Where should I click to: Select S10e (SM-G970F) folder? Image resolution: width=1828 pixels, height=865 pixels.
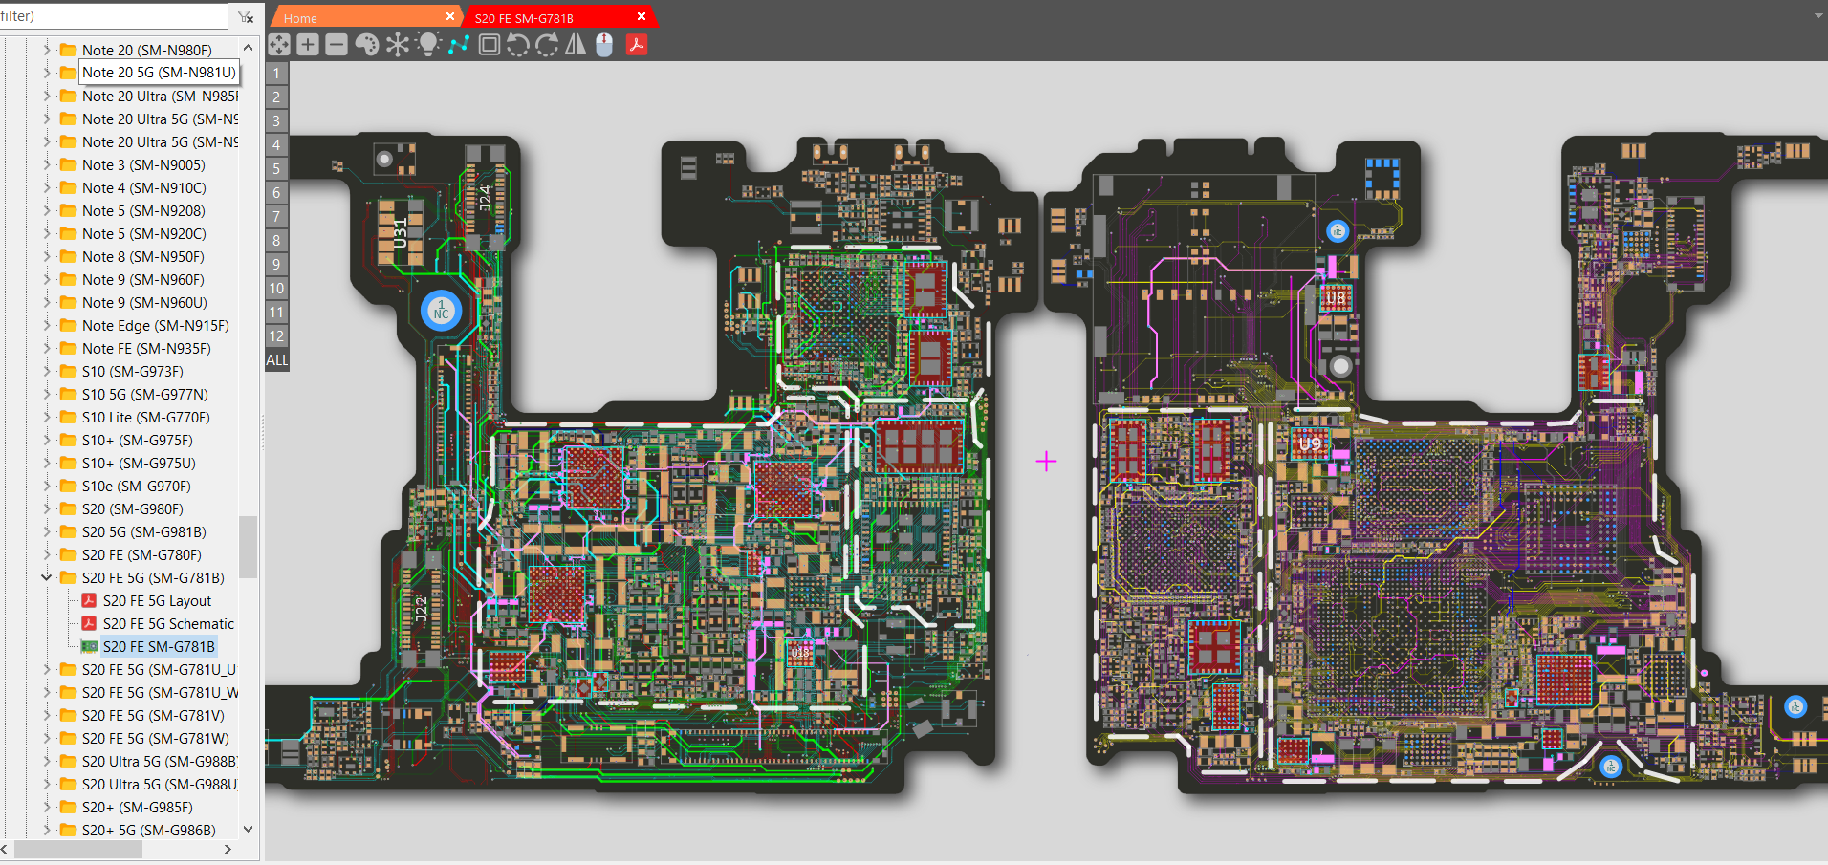pyautogui.click(x=136, y=486)
